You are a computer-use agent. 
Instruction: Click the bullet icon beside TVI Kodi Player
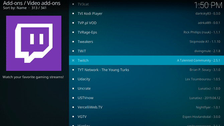coord(73,13)
